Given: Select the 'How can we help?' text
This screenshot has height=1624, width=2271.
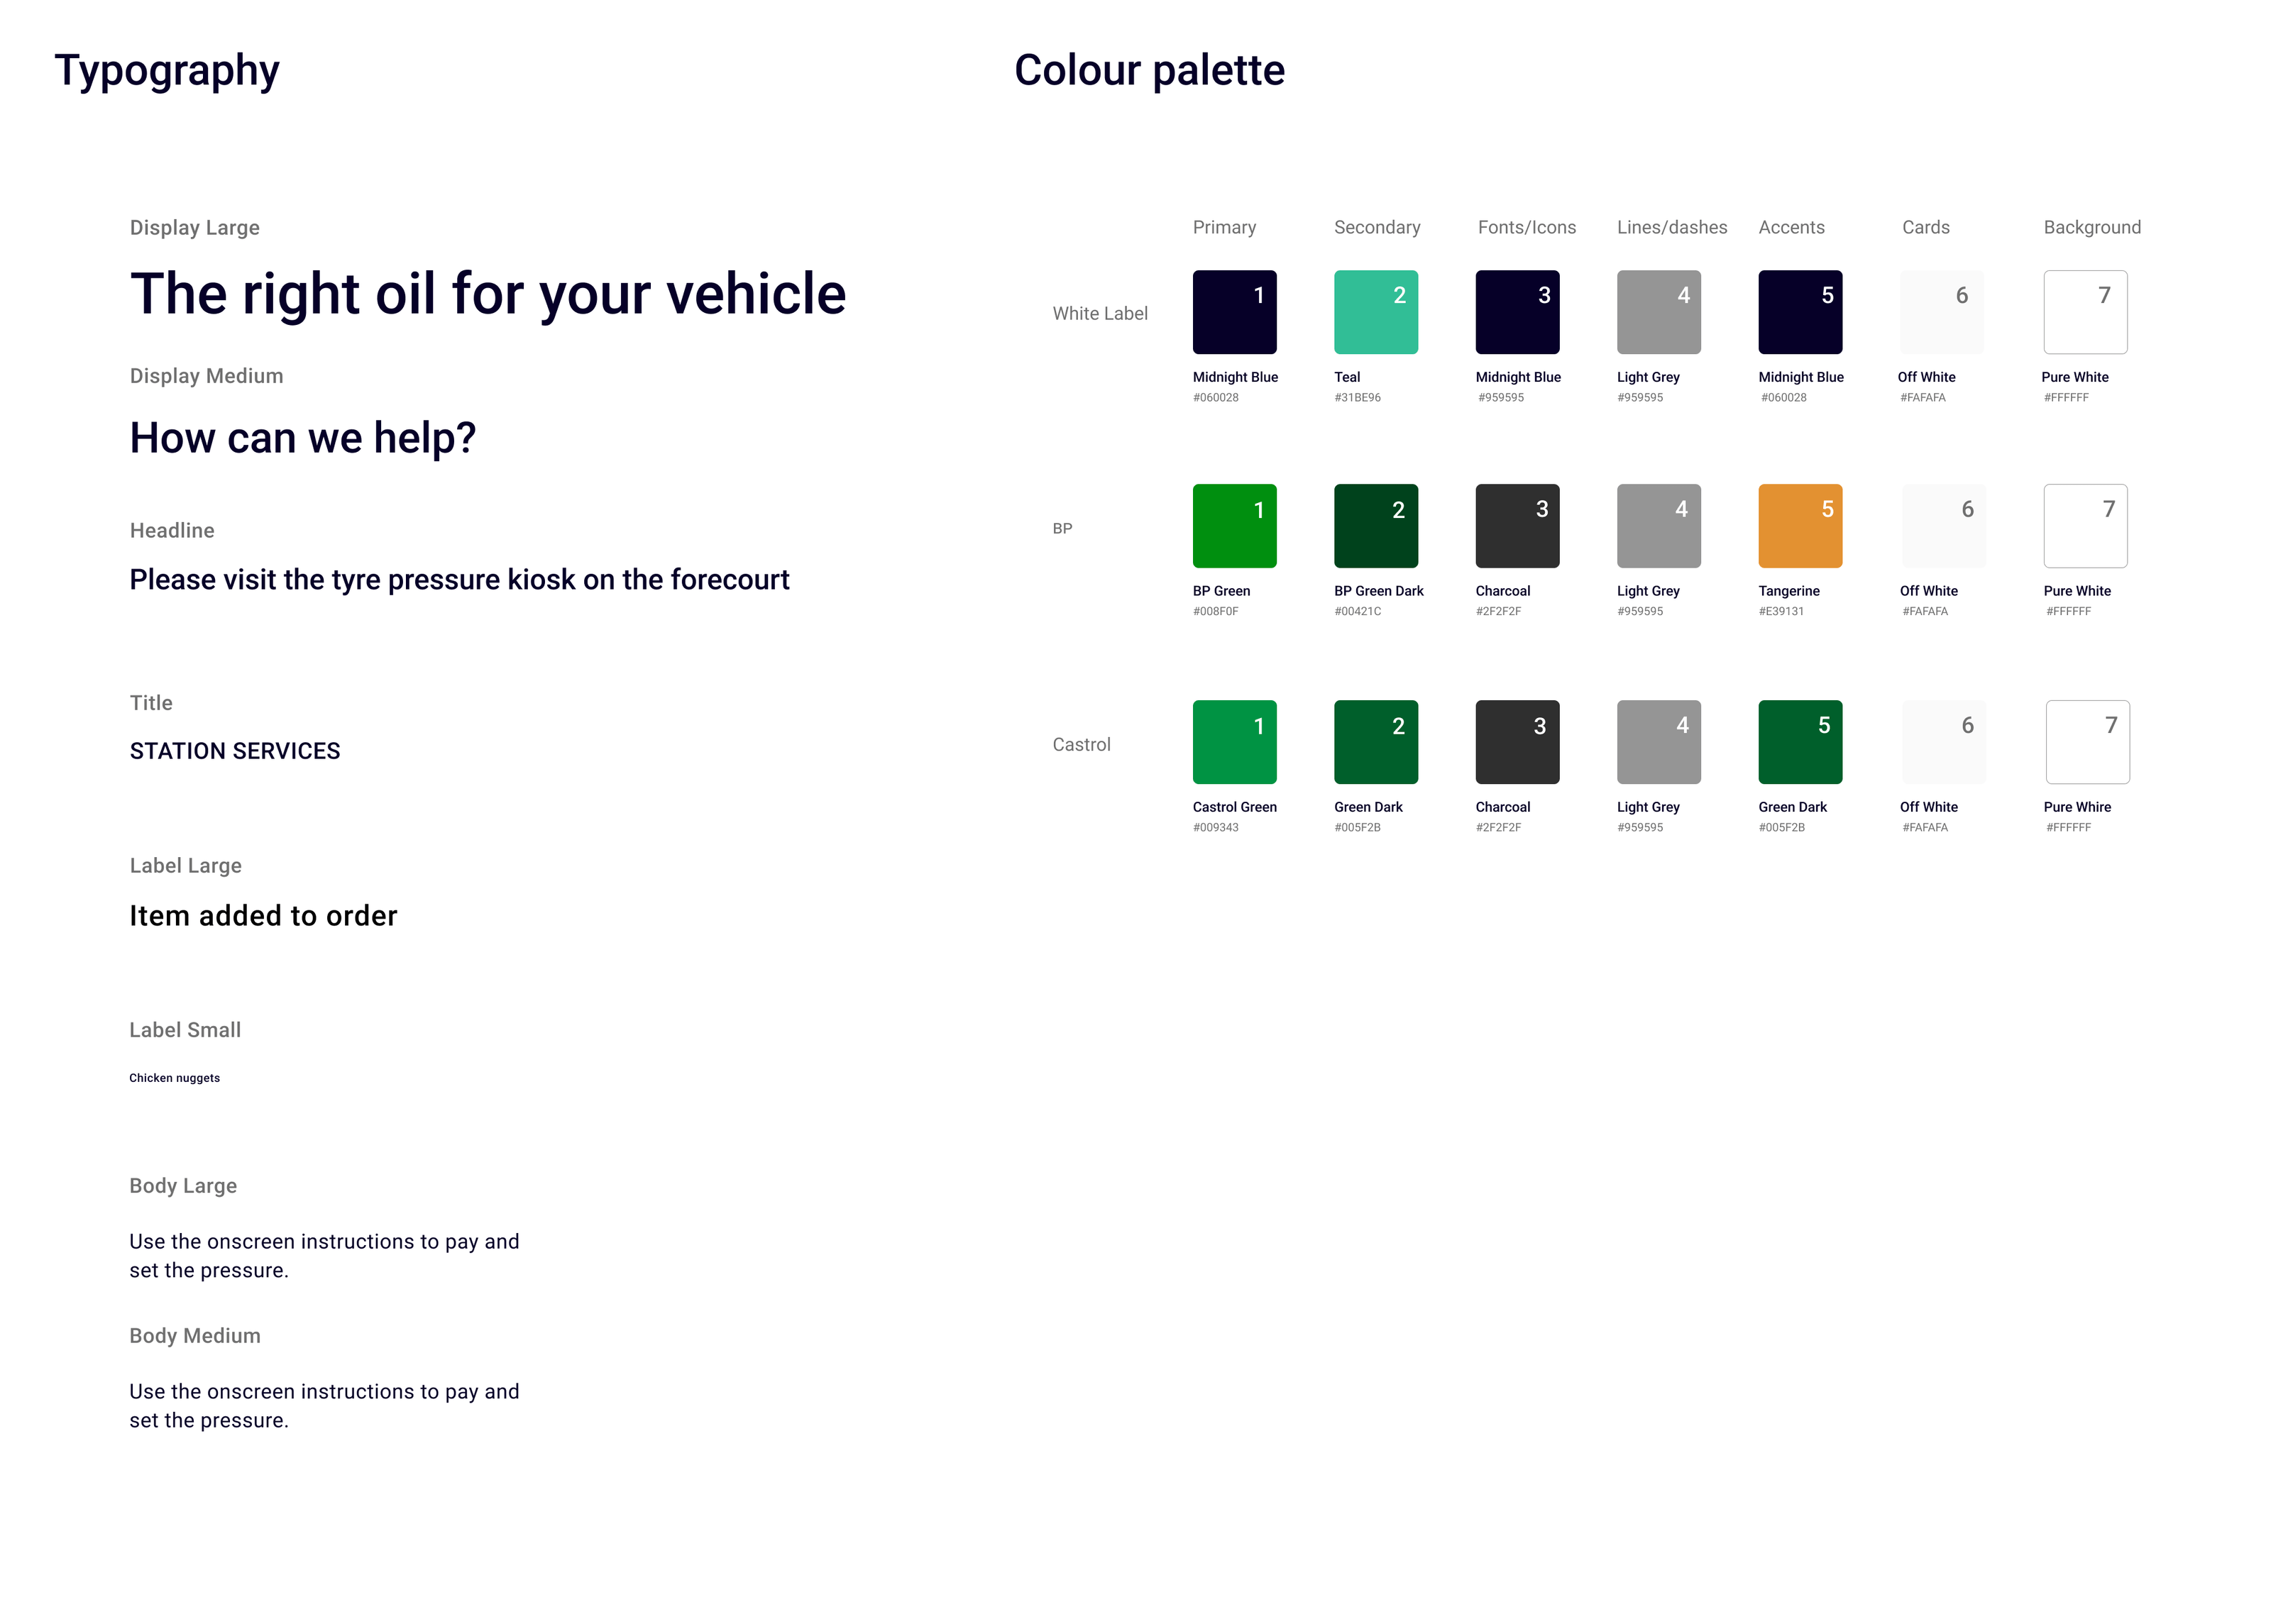Looking at the screenshot, I should tap(303, 439).
